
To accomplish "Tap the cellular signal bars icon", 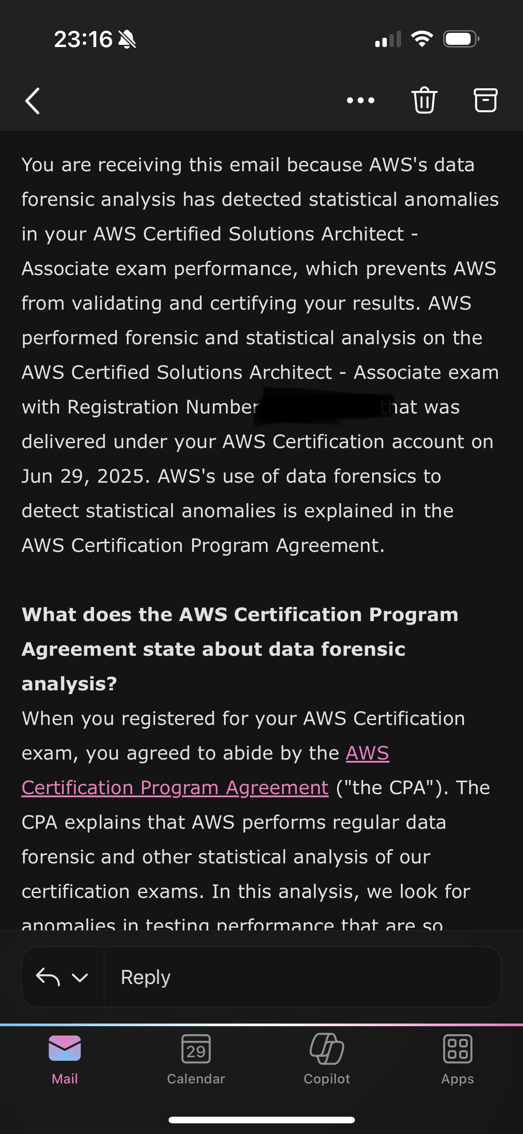I will tap(388, 39).
